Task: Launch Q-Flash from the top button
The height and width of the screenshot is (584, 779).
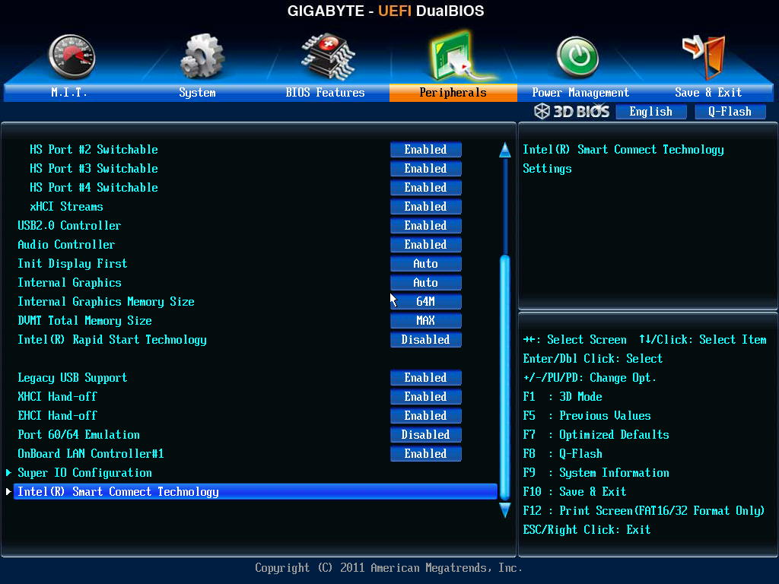Action: (730, 112)
